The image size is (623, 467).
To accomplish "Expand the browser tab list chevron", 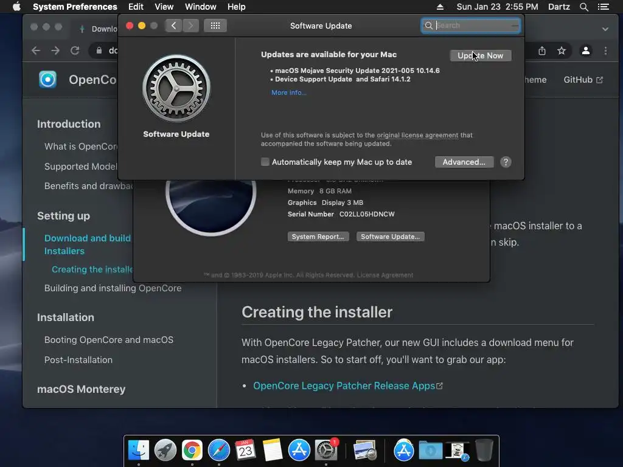I will coord(605,29).
